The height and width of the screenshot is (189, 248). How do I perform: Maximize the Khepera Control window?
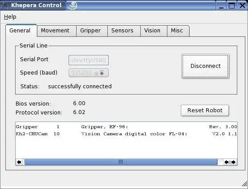[x=232, y=5]
